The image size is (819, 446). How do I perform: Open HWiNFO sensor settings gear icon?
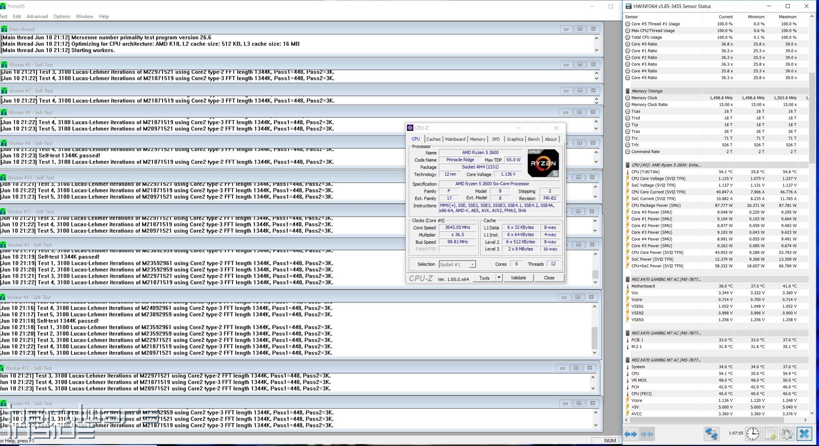[x=787, y=434]
